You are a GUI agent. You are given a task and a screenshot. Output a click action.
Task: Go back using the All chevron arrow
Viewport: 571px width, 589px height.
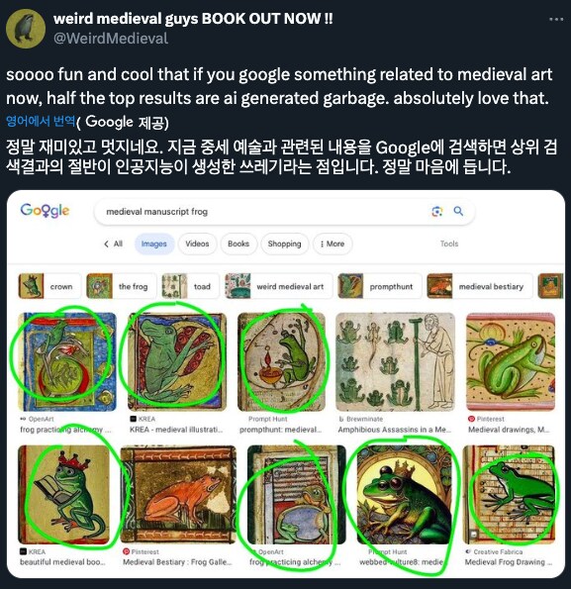click(x=107, y=245)
